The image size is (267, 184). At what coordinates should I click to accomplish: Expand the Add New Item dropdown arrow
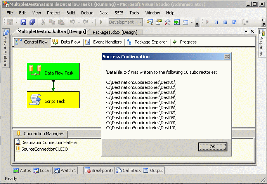pos(16,22)
